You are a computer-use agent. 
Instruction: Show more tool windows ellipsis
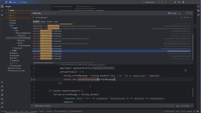tap(2, 19)
